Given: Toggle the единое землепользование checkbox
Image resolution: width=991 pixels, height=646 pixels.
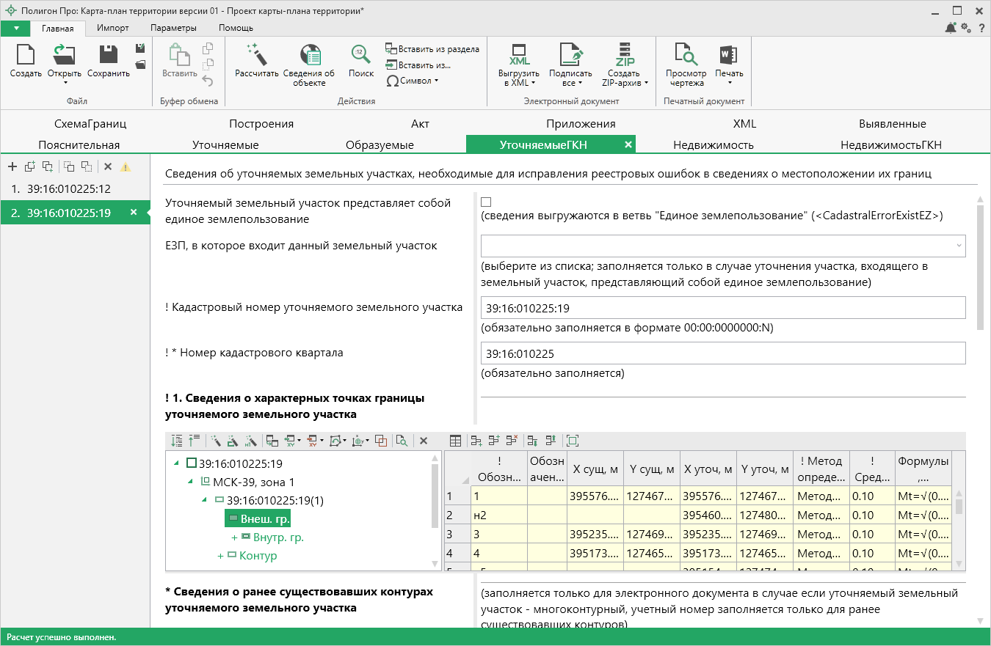Looking at the screenshot, I should [x=486, y=202].
